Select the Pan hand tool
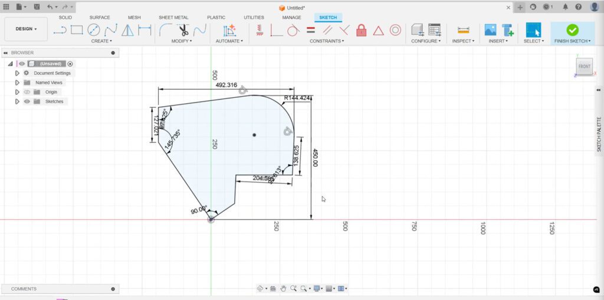 pos(283,289)
